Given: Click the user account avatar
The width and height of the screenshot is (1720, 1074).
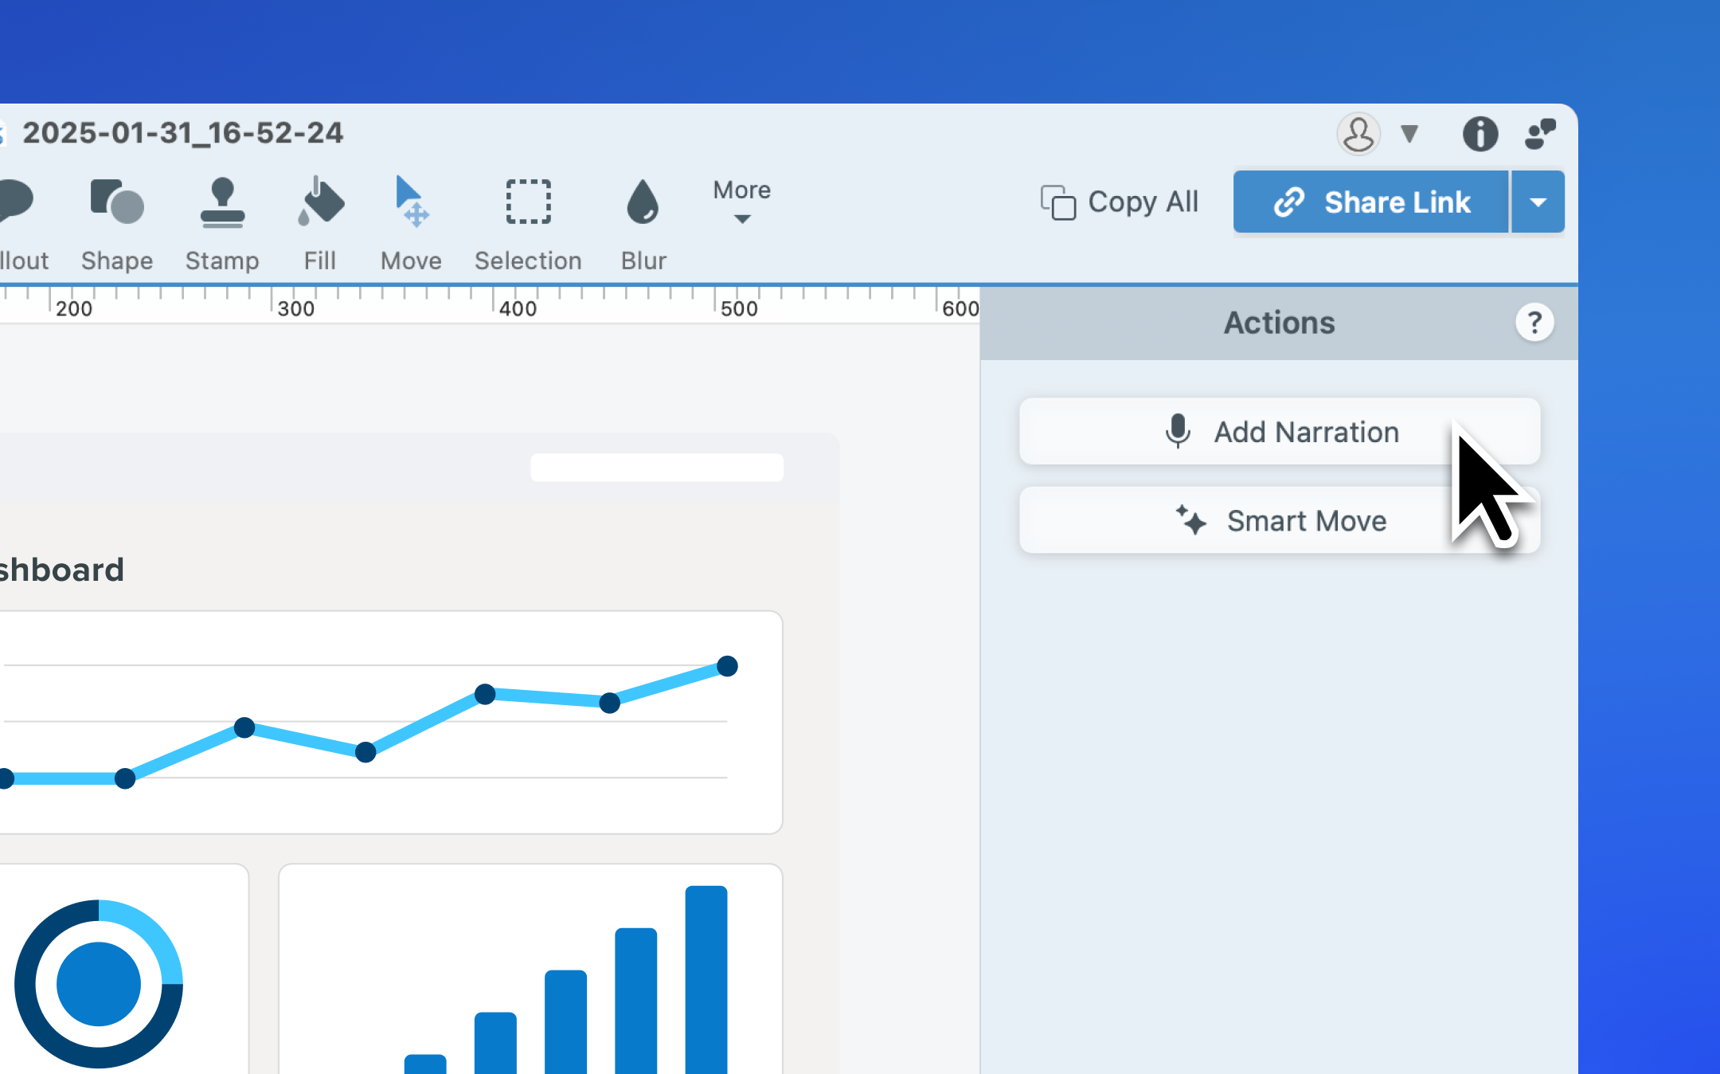Looking at the screenshot, I should 1358,134.
